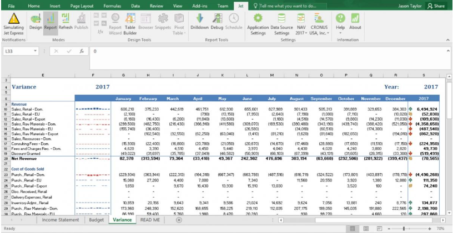453x233 pixels.
Task: Open the Review ribbon tab
Action: coord(157,6)
